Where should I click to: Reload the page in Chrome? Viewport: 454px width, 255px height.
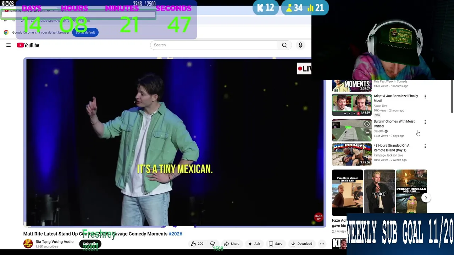pos(22,21)
